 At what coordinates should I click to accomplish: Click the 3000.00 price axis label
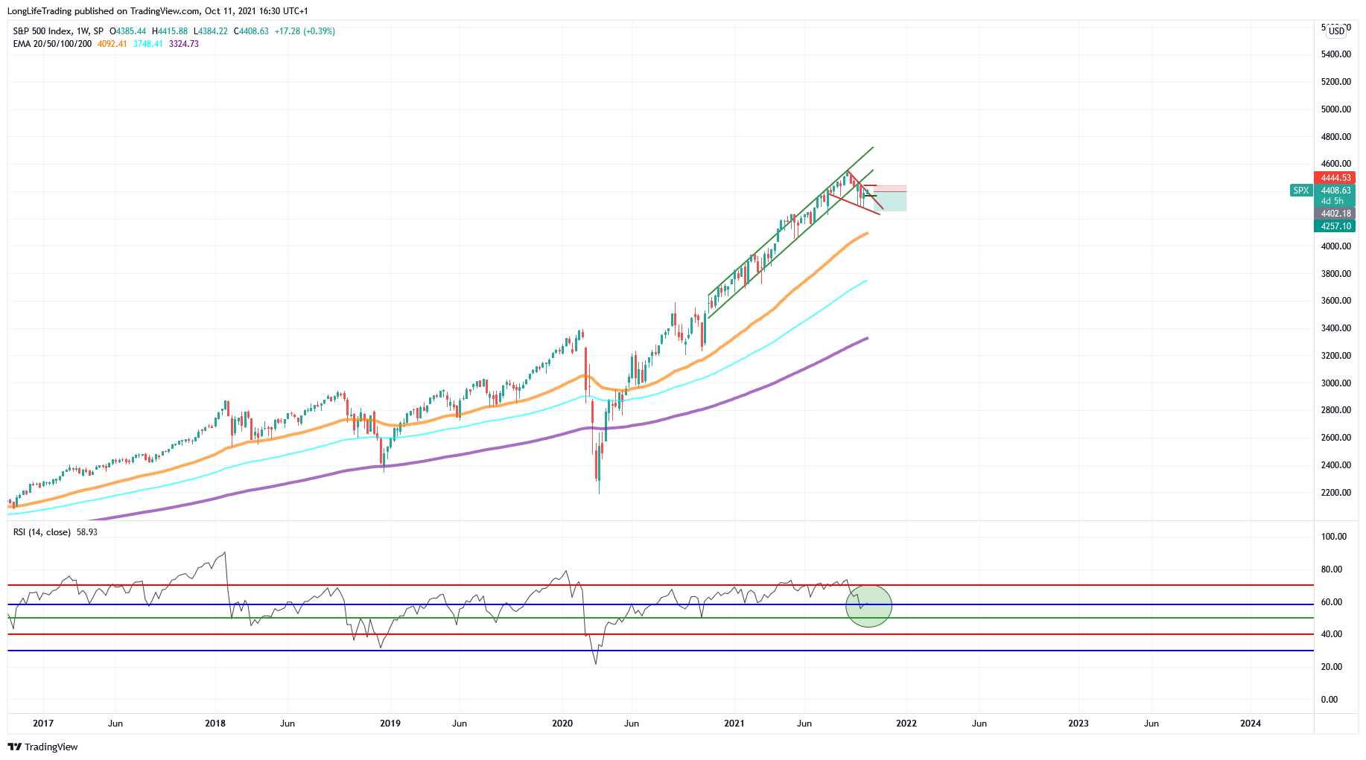click(1336, 383)
